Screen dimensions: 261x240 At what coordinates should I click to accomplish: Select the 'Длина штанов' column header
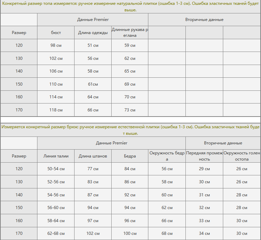pyautogui.click(x=93, y=156)
